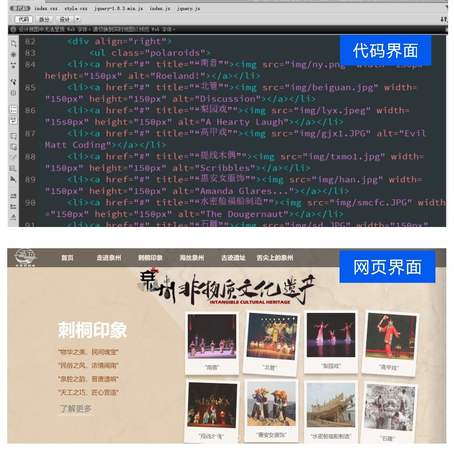Click the Indent Code icon

click(x=14, y=196)
